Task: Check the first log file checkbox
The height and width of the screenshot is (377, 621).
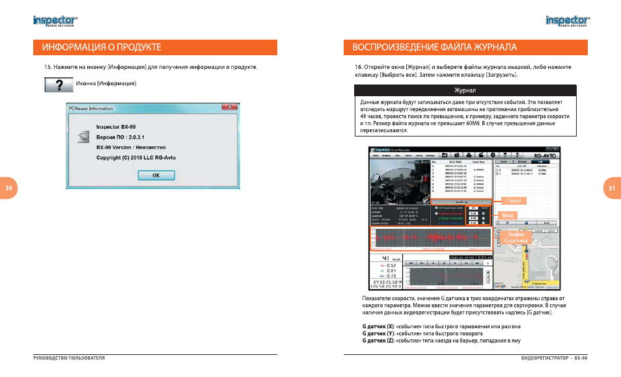Action: coord(497,170)
